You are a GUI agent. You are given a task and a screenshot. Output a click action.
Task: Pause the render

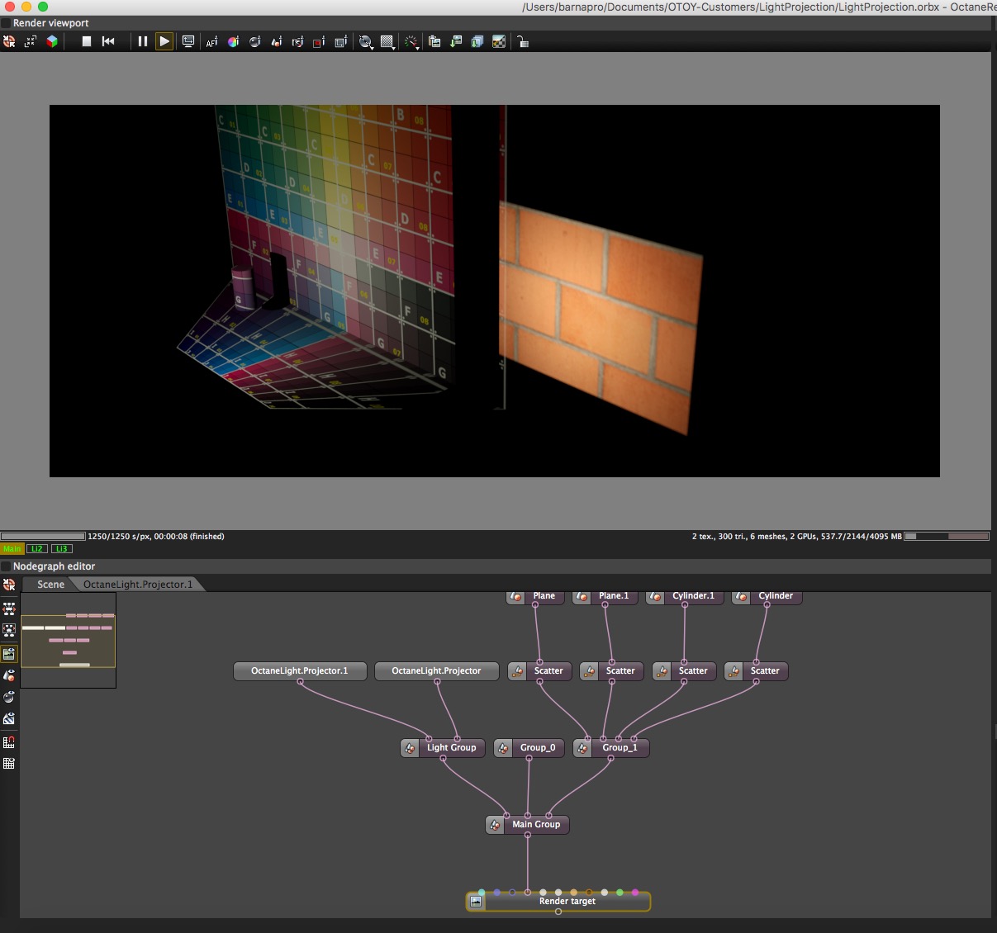[x=143, y=41]
